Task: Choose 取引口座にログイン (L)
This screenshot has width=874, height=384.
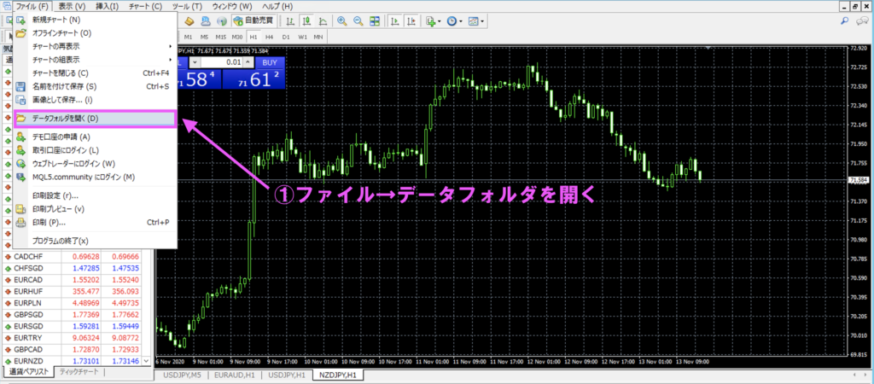Action: (x=95, y=150)
